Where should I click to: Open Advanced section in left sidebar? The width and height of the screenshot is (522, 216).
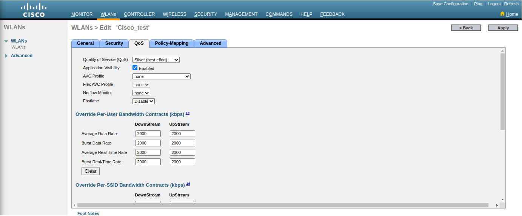22,56
